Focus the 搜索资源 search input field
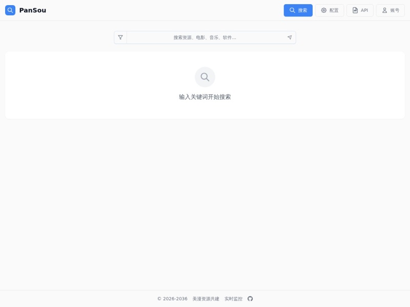 click(205, 37)
